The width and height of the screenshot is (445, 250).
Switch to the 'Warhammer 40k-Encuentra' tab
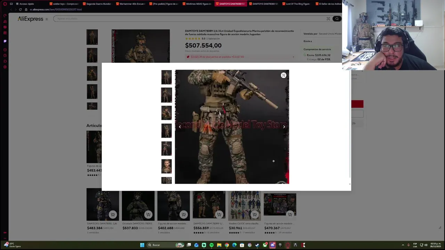(131, 4)
